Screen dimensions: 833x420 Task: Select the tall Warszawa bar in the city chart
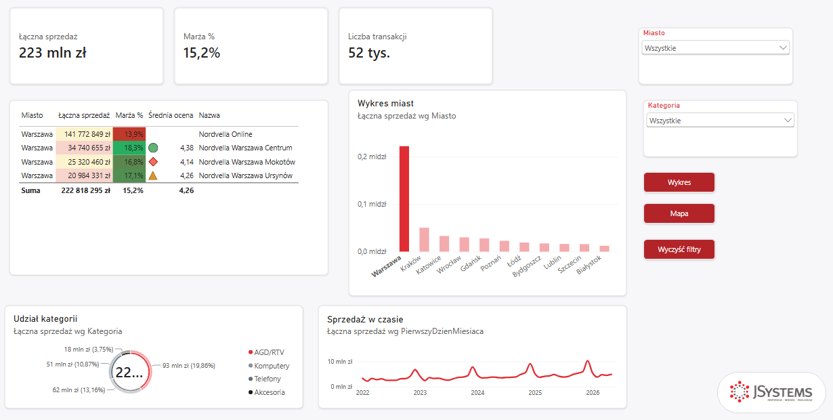404,198
